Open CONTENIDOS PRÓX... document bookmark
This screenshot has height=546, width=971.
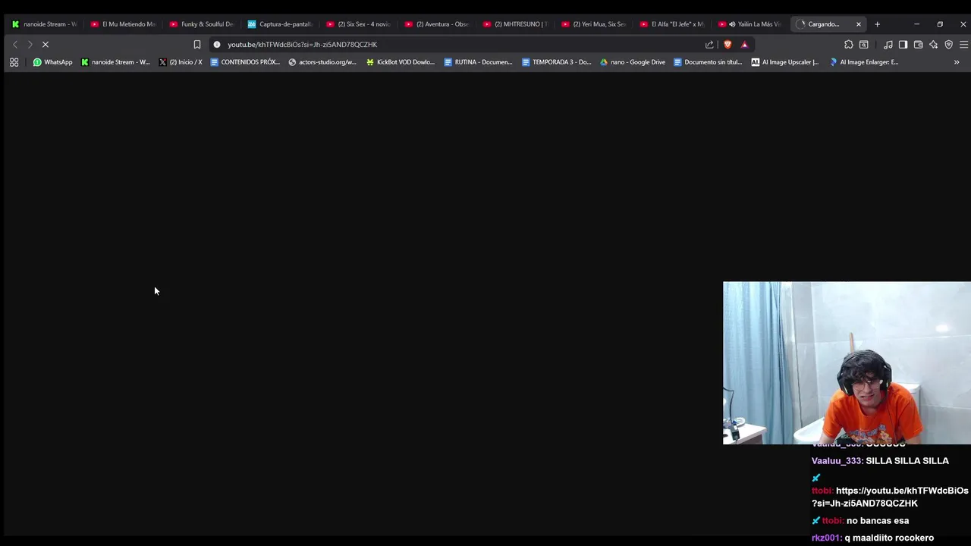click(245, 62)
